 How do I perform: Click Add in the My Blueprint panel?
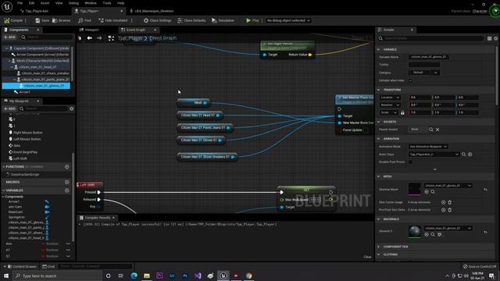[9, 108]
